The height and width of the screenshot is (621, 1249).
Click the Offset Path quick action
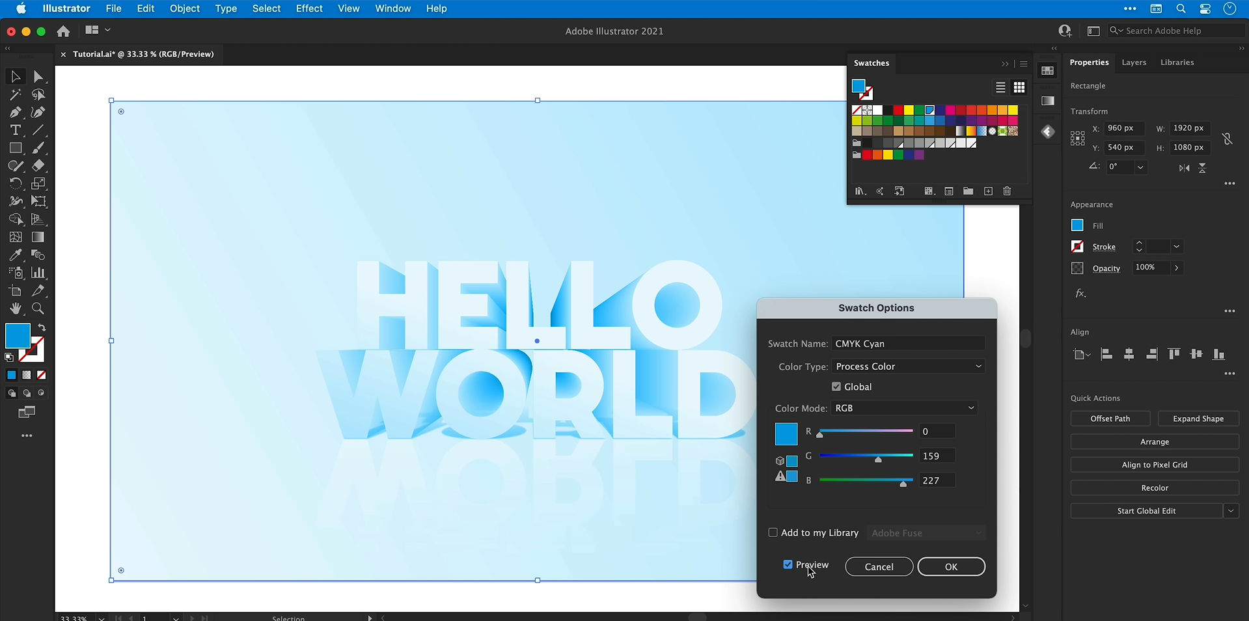[x=1110, y=419]
